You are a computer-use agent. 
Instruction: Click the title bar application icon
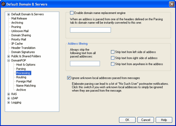3,4
